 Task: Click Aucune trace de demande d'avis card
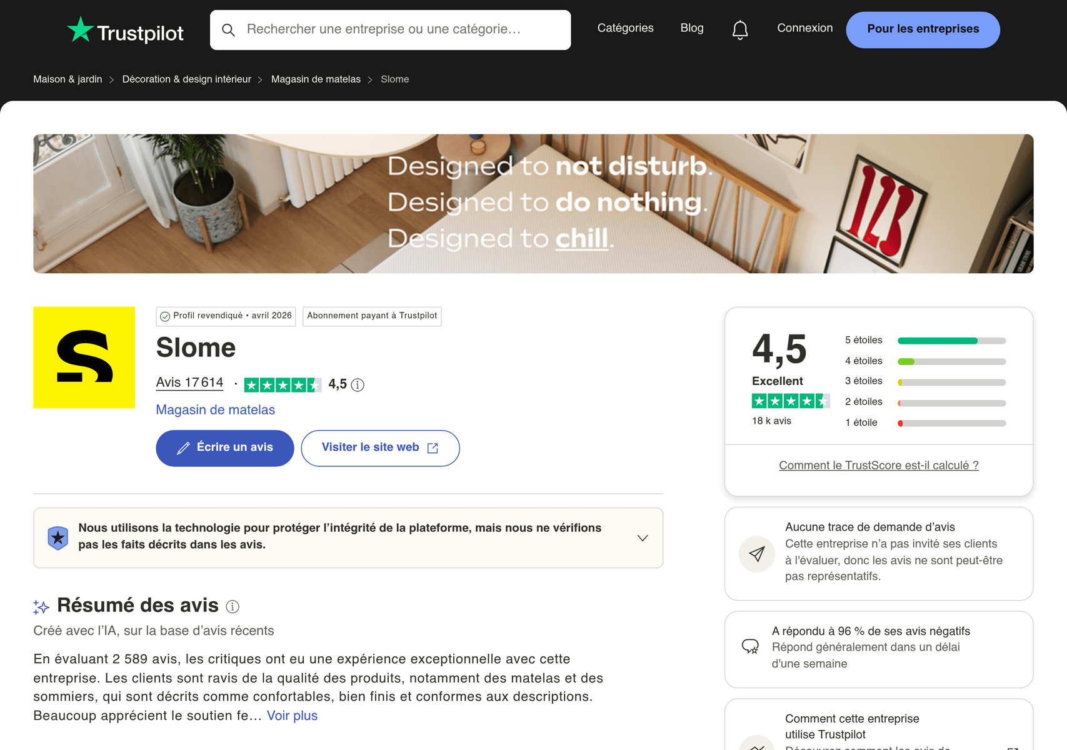click(878, 554)
